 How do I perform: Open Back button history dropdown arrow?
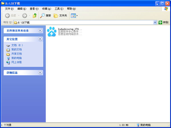point(19,16)
